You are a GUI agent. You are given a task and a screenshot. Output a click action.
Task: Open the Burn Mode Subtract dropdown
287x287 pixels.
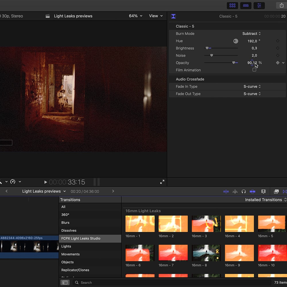[251, 34]
